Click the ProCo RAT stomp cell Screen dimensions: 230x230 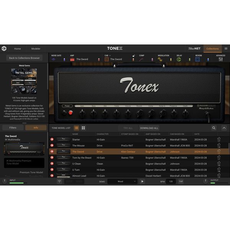tap(127, 146)
